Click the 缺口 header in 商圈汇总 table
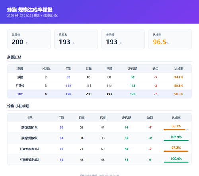Screen dimensions: 199x176 point(155,69)
